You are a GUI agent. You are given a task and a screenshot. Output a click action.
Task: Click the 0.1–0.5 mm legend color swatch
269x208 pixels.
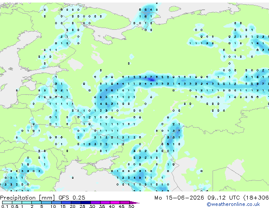click(x=7, y=202)
